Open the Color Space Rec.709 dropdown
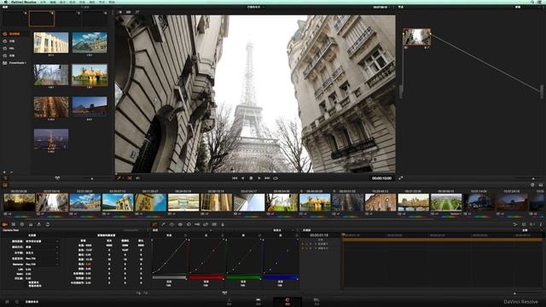This screenshot has width=546, height=307. 42,258
